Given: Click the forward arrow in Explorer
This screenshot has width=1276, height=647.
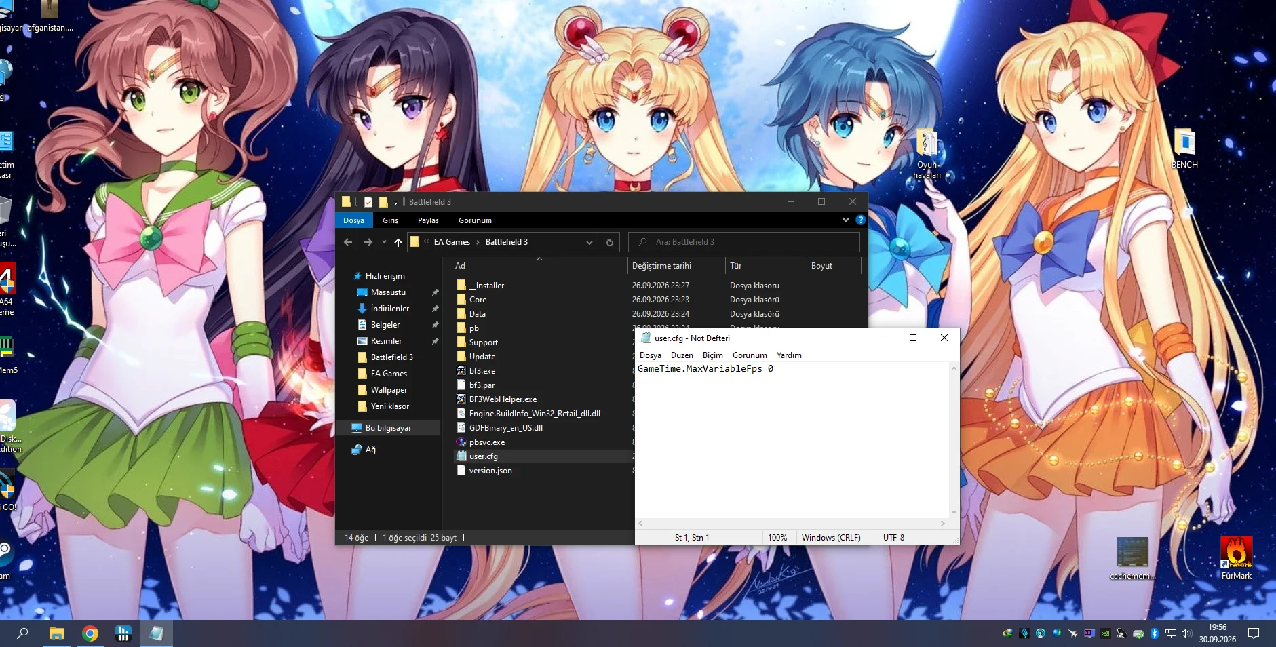Looking at the screenshot, I should [368, 242].
